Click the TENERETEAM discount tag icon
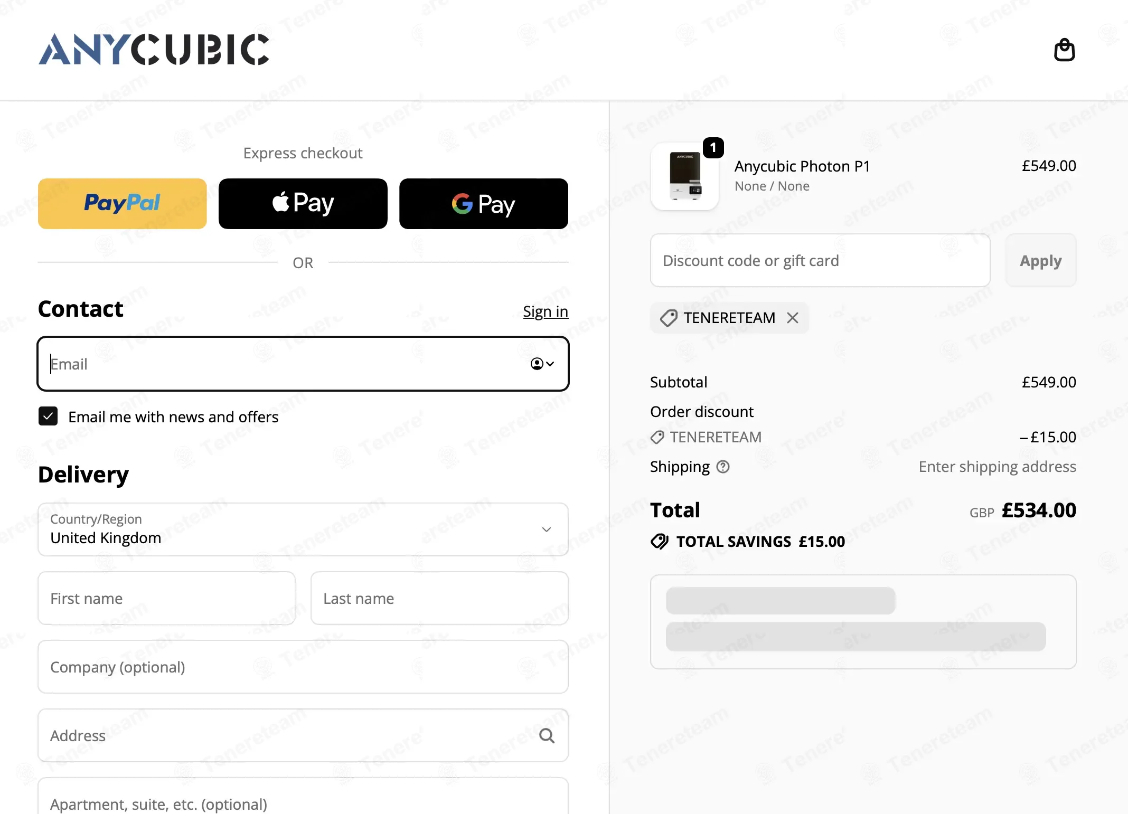The image size is (1128, 814). [x=668, y=318]
